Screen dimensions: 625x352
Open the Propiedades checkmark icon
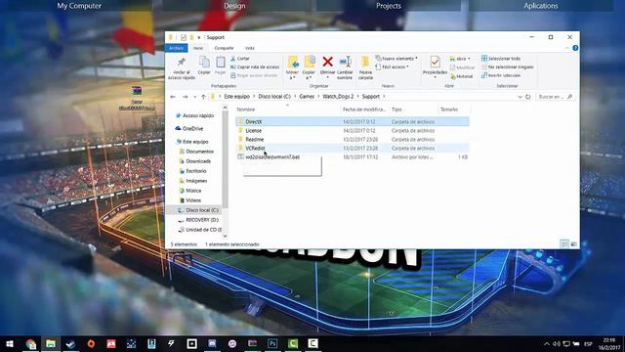435,62
